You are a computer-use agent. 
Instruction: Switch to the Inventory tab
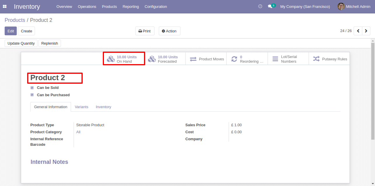[103, 107]
